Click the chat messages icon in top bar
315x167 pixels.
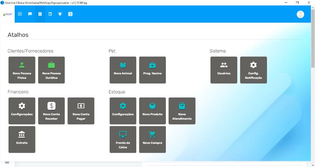pyautogui.click(x=30, y=14)
